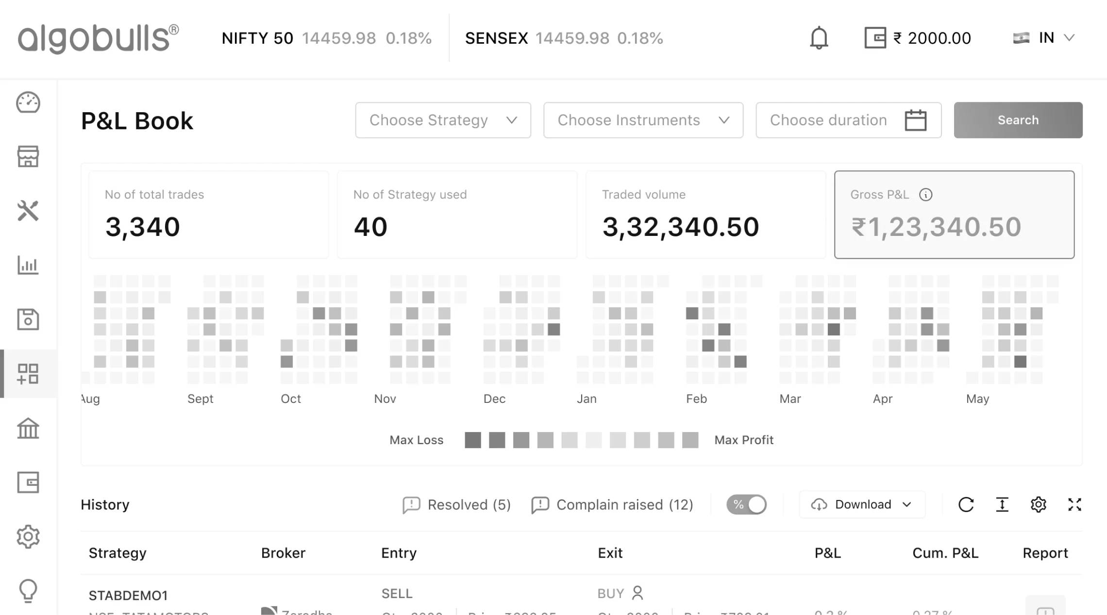Screen dimensions: 1107x615
Task: Open the analytics/chart icon
Action: 28,265
